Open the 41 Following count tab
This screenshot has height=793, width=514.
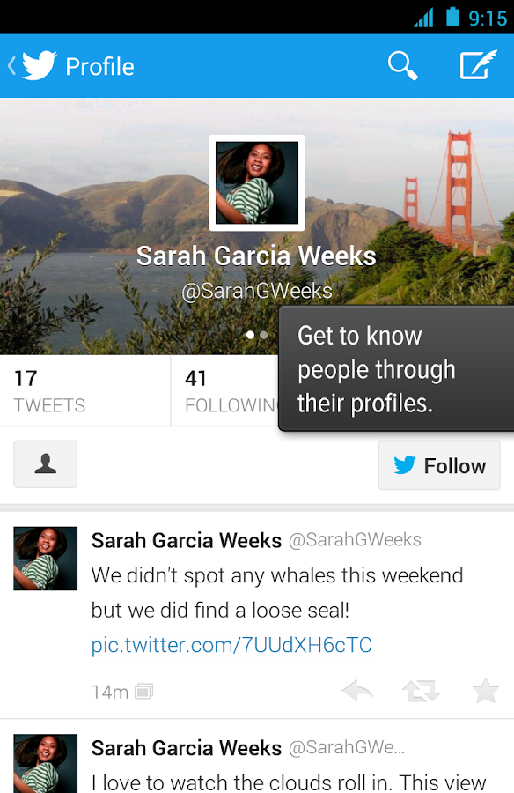(x=225, y=390)
